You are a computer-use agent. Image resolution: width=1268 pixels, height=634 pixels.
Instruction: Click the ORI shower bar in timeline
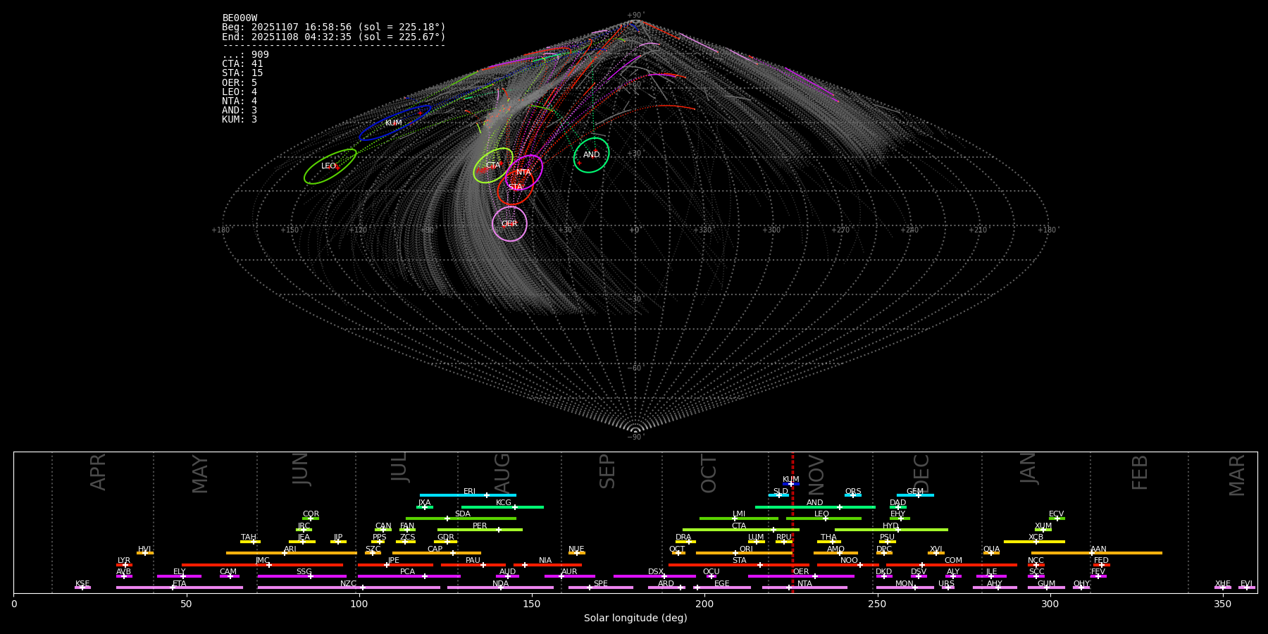click(744, 553)
